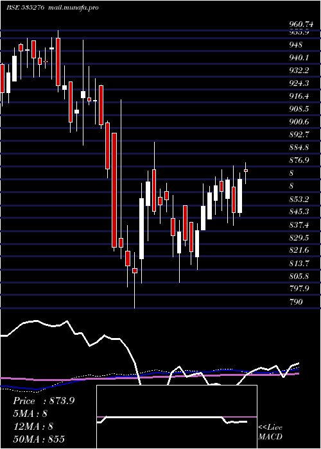The image size is (321, 449).
Task: Click the 845.3 price axis label
Action: coord(299,212)
